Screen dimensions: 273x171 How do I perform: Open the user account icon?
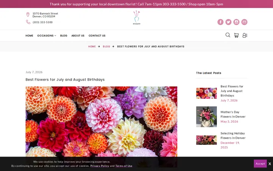[245, 35]
